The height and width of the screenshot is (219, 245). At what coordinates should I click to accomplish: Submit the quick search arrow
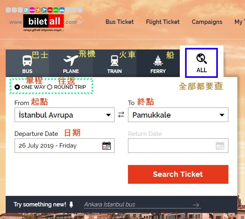[196, 205]
